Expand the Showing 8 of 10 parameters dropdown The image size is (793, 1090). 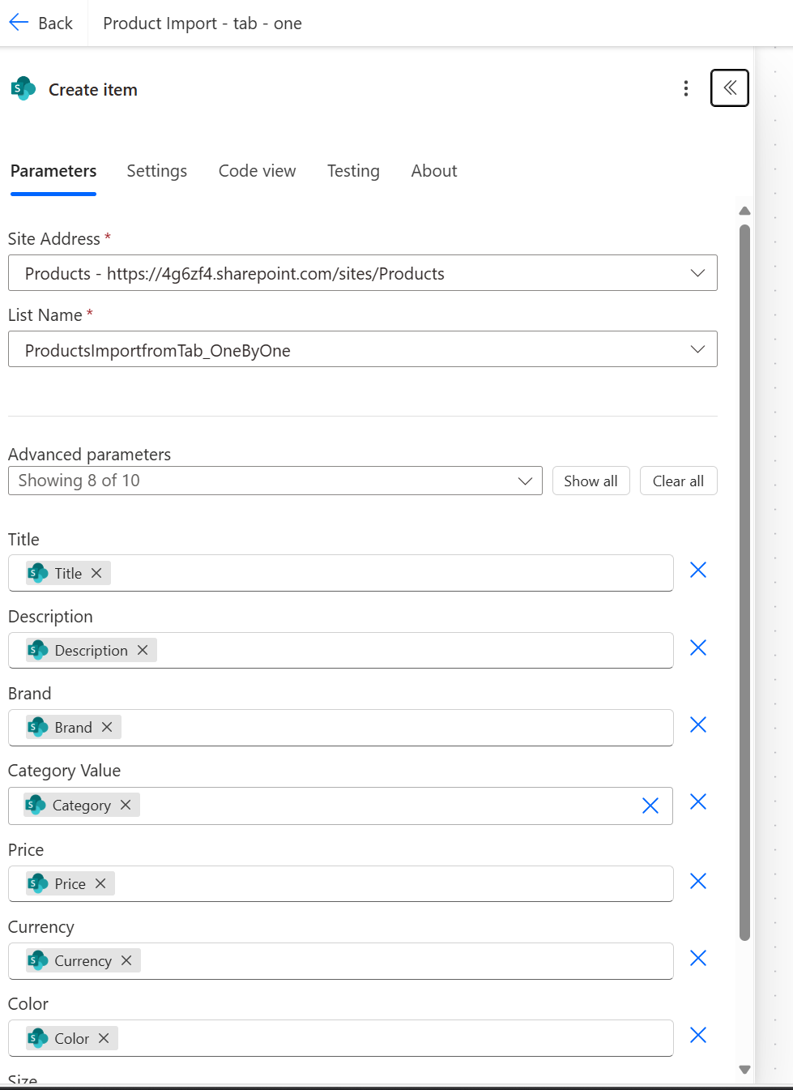point(525,481)
